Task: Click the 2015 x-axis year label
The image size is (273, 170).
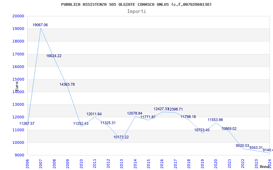Action: (148, 164)
